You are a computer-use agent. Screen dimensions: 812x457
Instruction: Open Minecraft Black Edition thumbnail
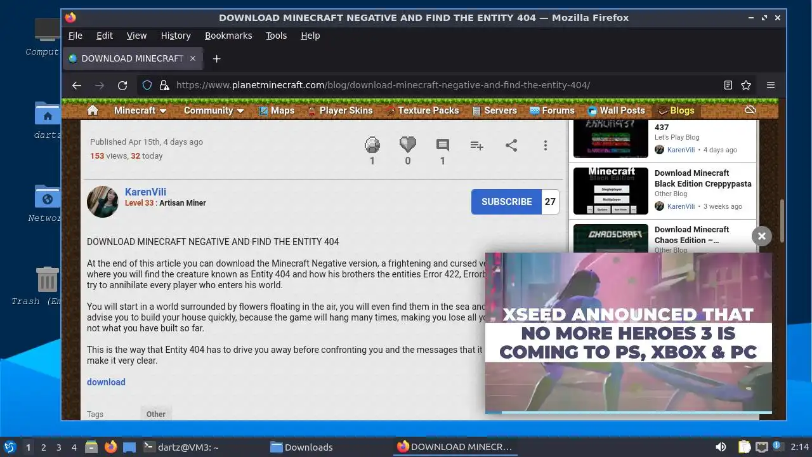click(x=611, y=191)
